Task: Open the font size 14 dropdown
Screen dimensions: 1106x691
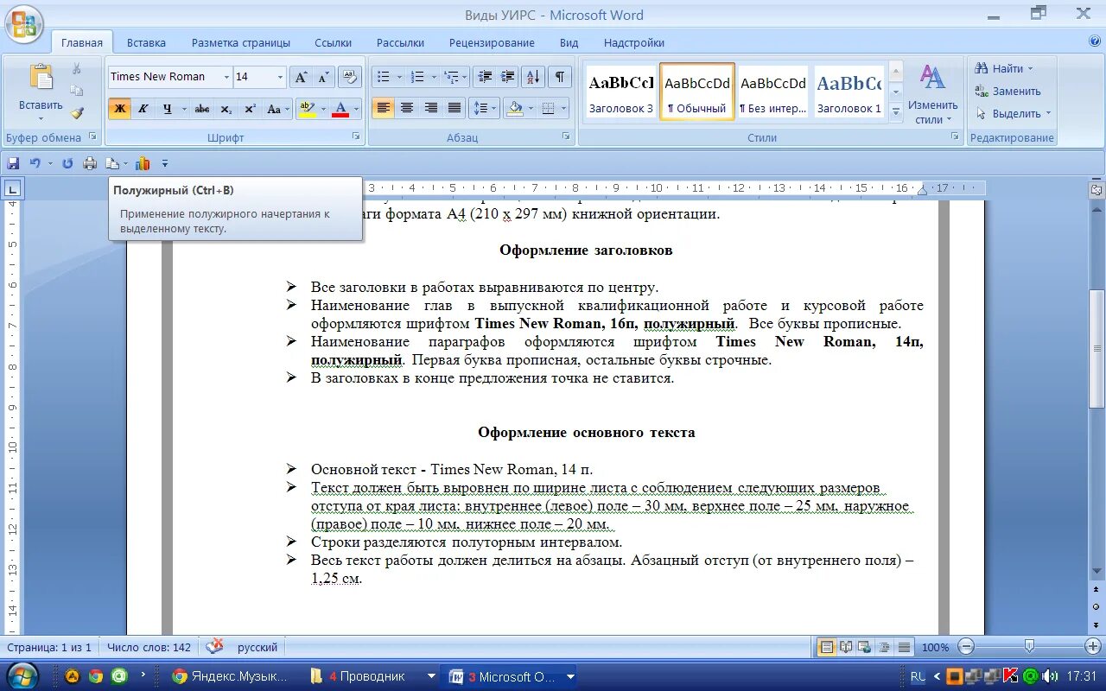Action: coord(280,77)
